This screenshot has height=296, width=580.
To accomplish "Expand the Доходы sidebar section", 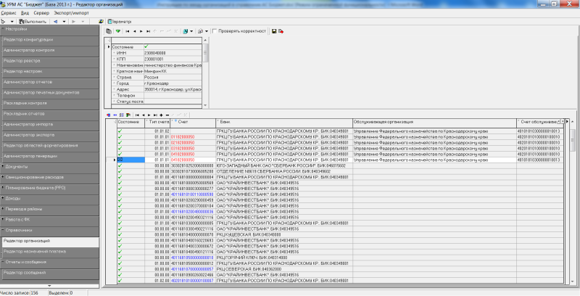I will [49, 199].
